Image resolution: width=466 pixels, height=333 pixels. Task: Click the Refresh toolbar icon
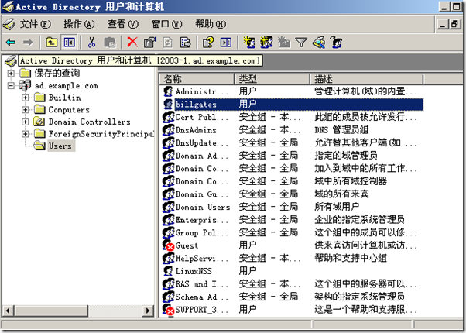[x=168, y=43]
